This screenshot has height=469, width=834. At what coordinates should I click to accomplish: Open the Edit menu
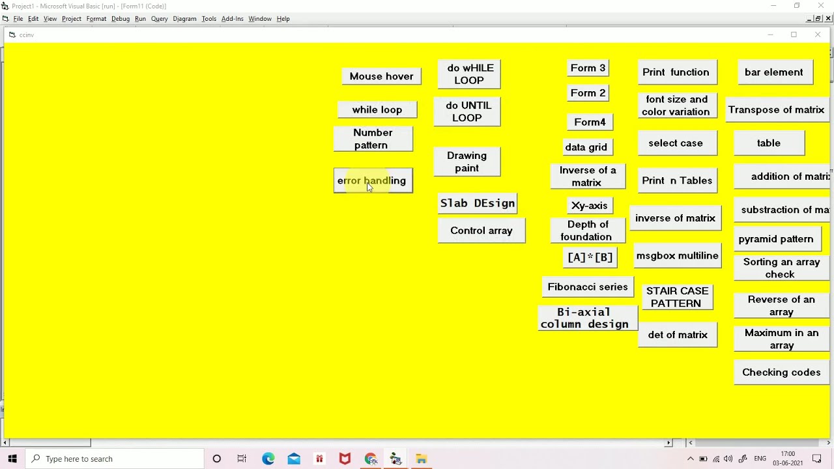coord(33,19)
